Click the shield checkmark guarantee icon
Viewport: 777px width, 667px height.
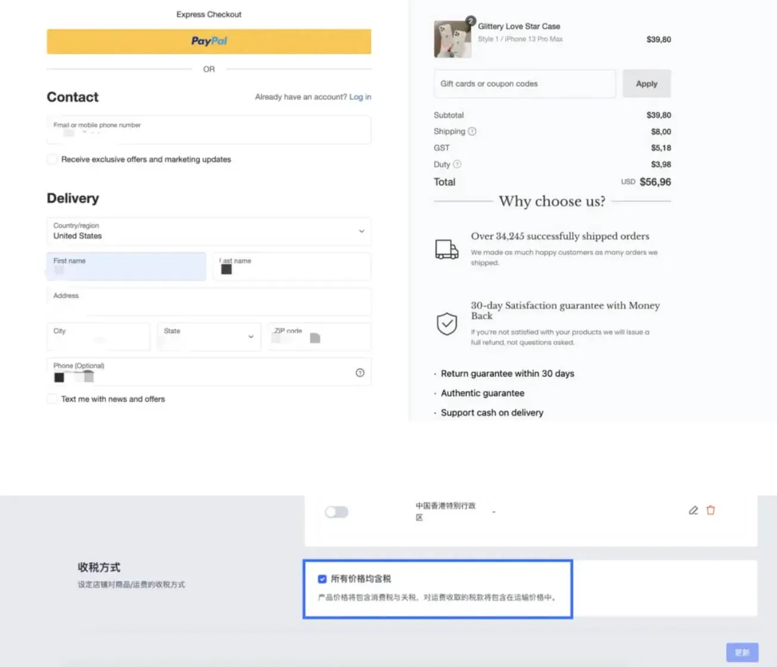(447, 324)
